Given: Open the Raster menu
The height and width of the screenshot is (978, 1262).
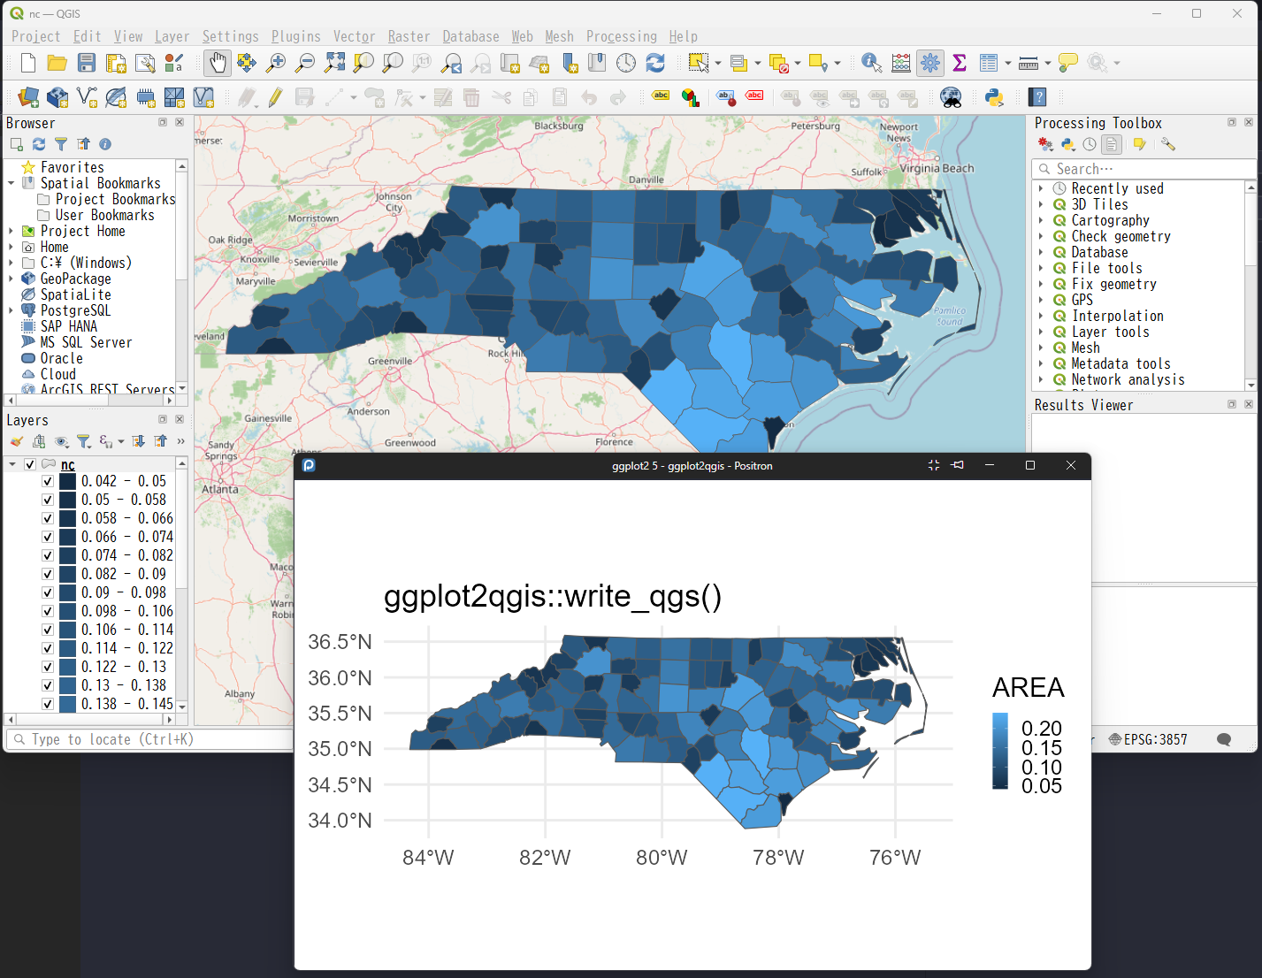Looking at the screenshot, I should (409, 36).
